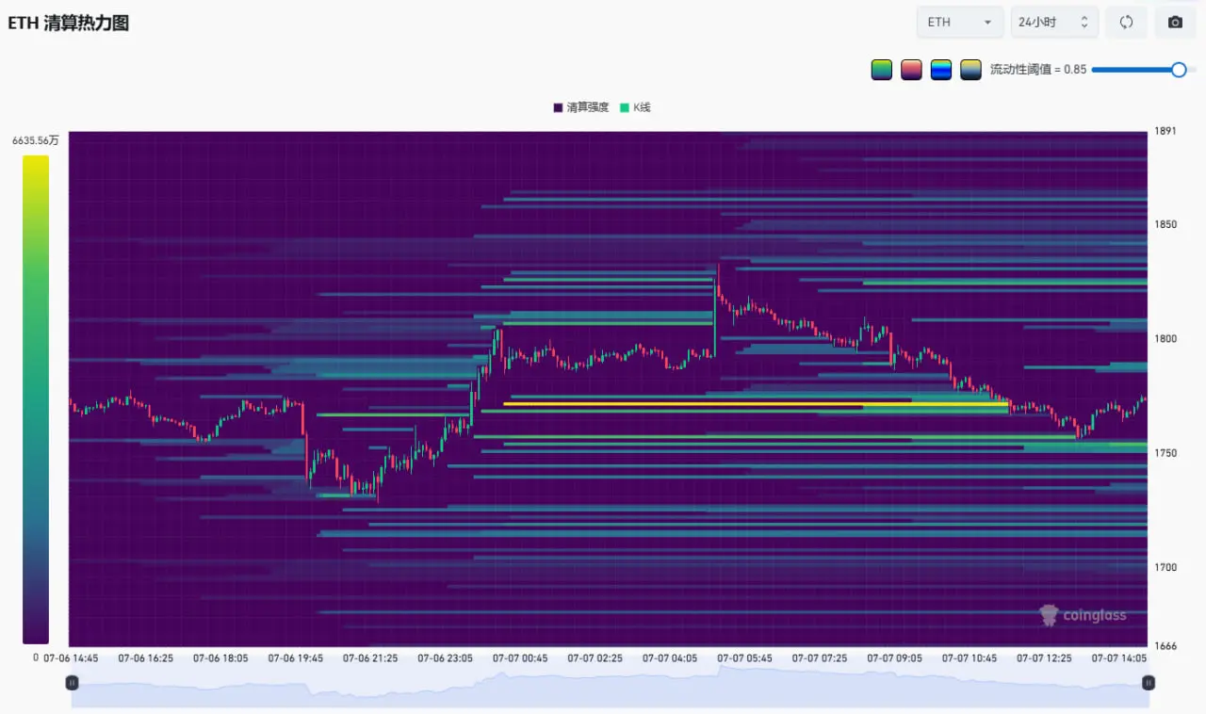Viewport: 1206px width, 714px height.
Task: Click the 07-06 23:05 time axis label
Action: click(x=446, y=658)
